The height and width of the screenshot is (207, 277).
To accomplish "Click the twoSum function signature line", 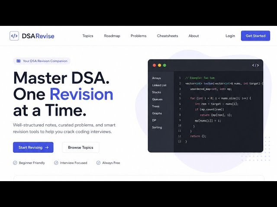I will pyautogui.click(x=224, y=83).
